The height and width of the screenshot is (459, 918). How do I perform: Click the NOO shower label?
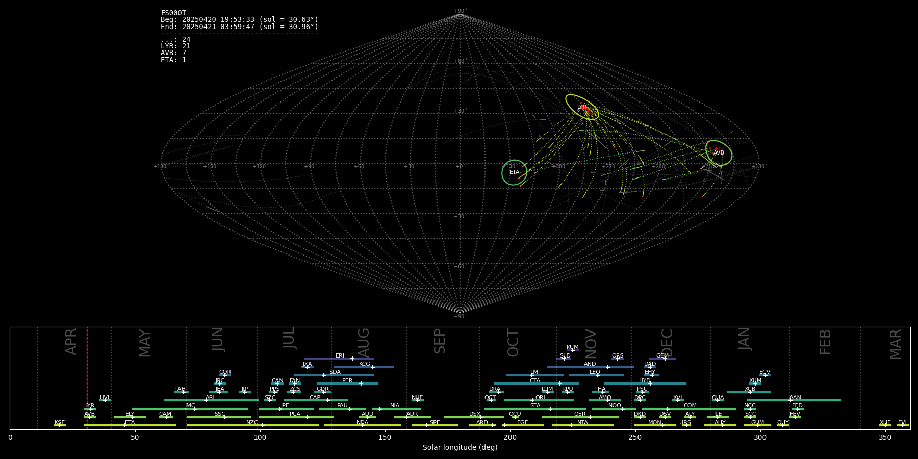click(x=615, y=406)
